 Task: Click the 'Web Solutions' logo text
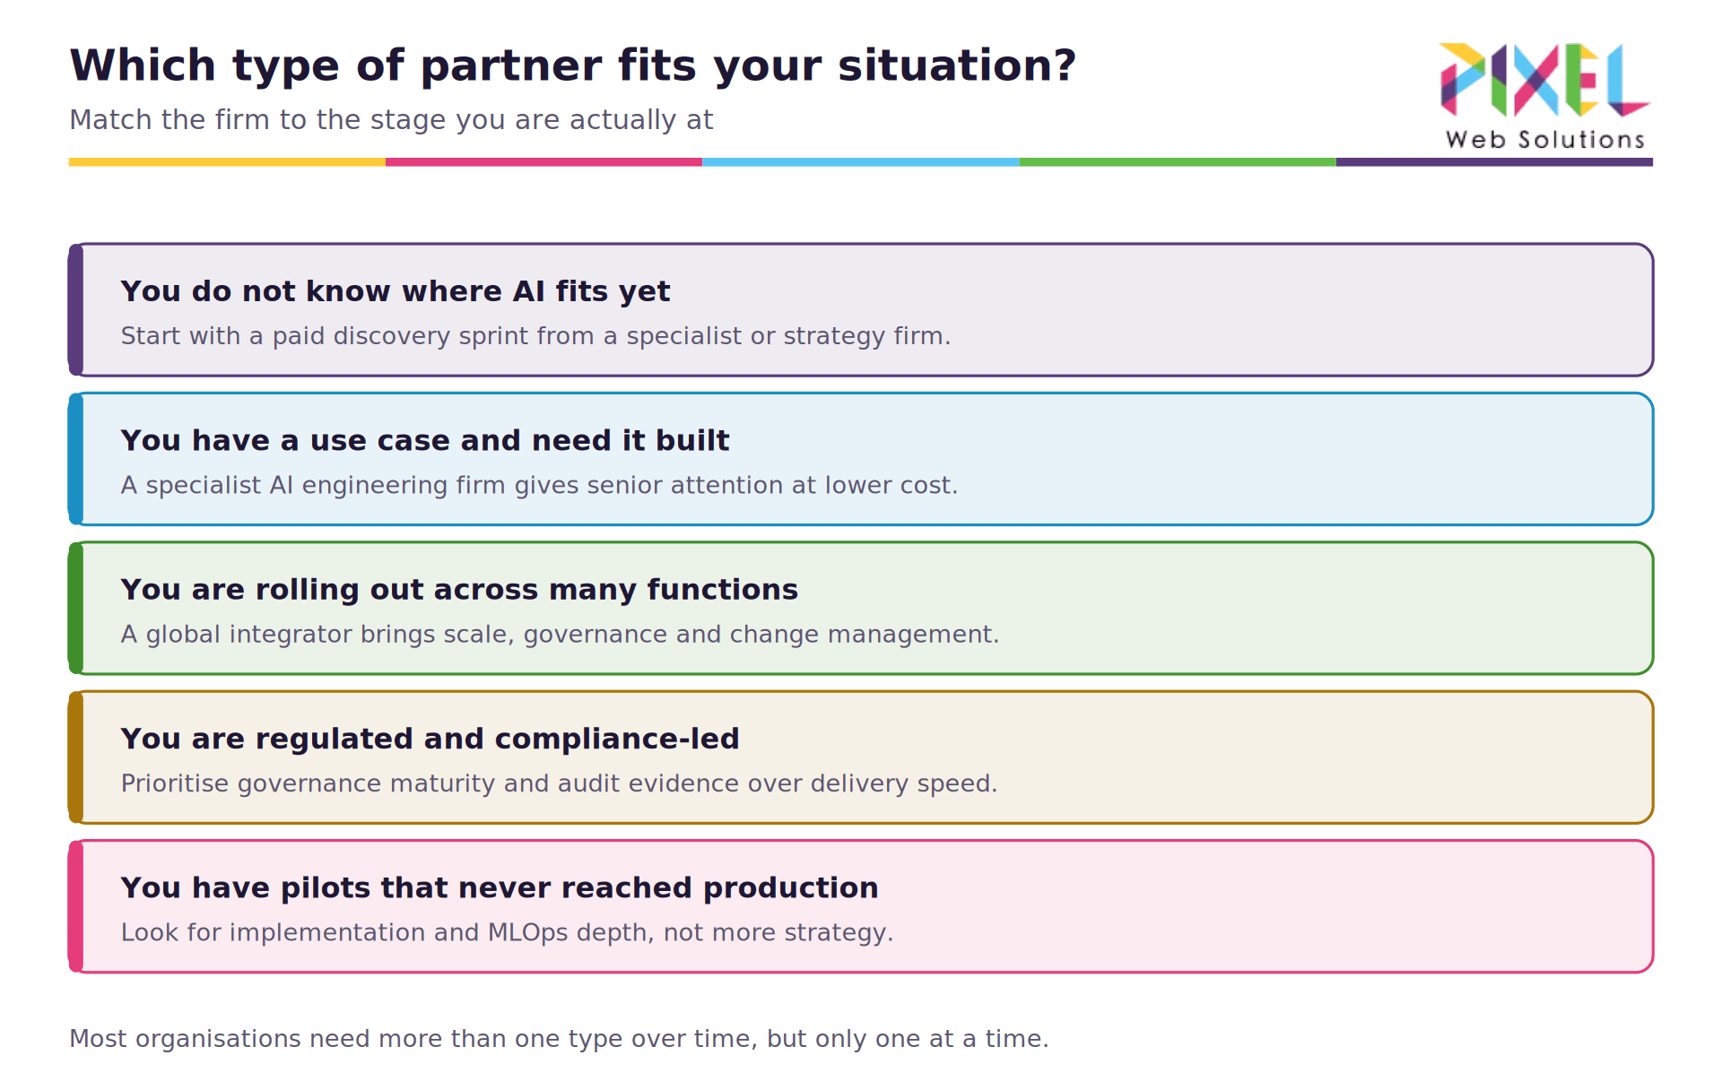coord(1545,140)
